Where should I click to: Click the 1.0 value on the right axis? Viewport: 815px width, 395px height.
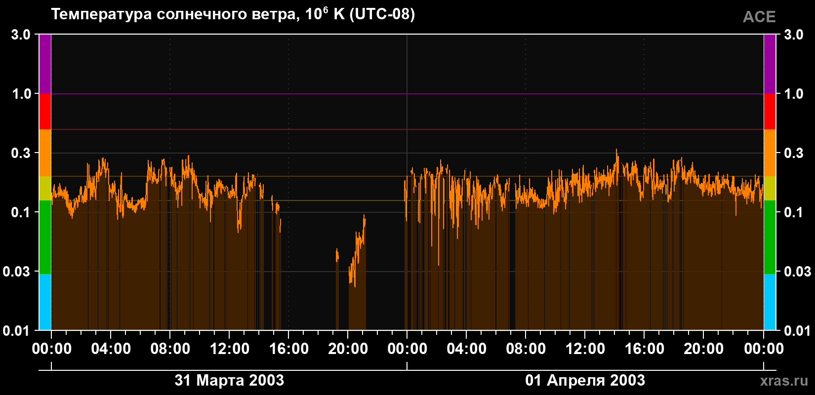[x=794, y=94]
